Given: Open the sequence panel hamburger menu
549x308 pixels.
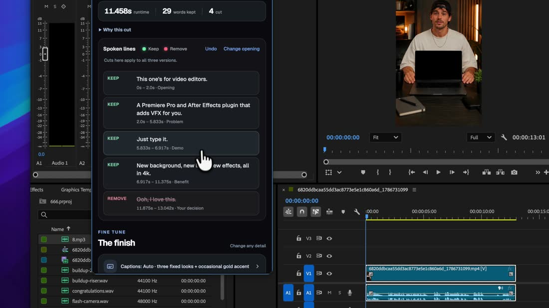Looking at the screenshot, I should point(414,190).
